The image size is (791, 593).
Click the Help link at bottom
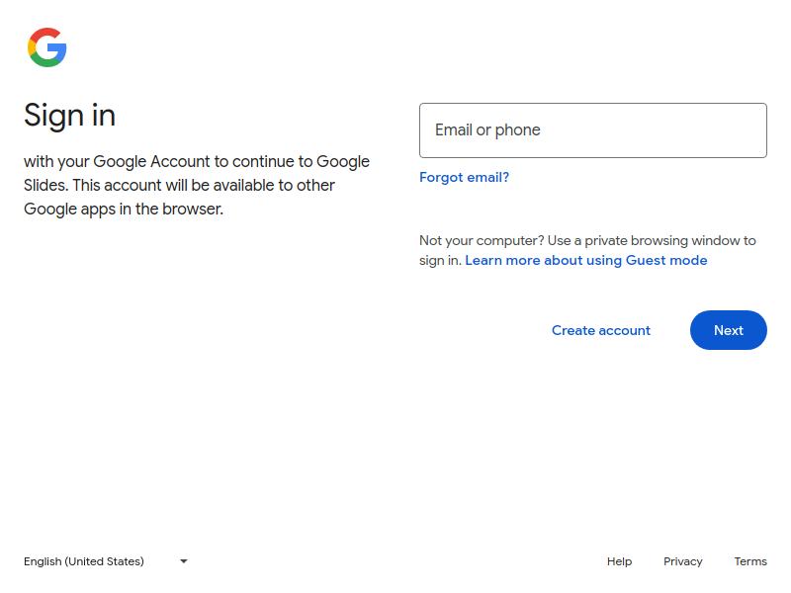[x=619, y=561]
